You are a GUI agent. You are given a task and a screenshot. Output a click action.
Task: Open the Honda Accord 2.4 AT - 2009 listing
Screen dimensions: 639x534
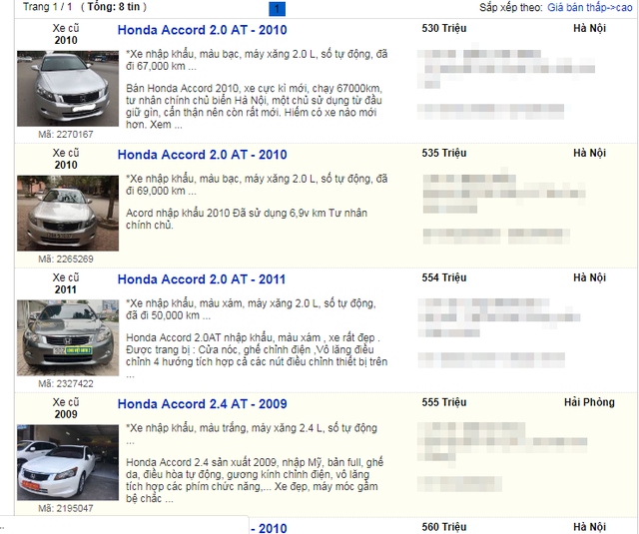[x=202, y=404]
